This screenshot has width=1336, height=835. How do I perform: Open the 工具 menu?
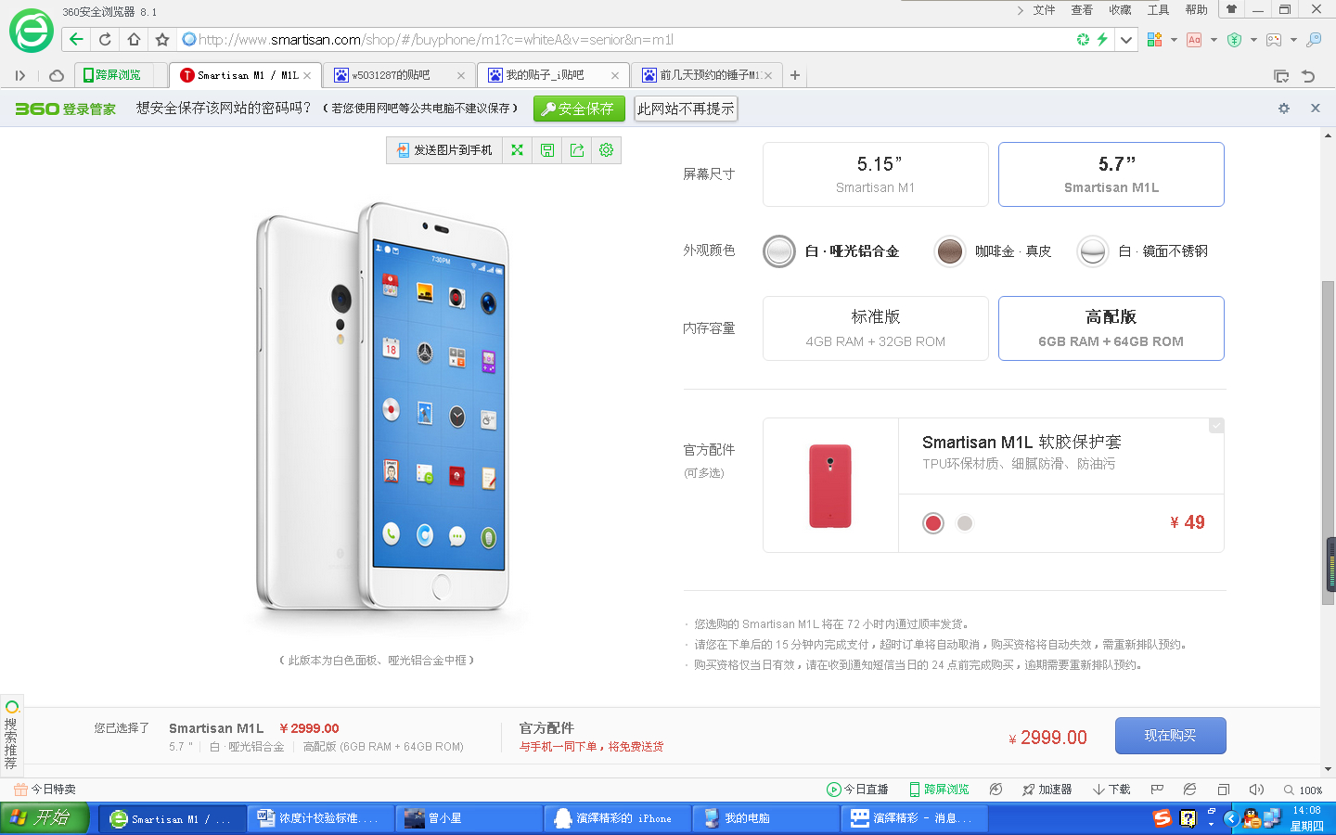click(x=1158, y=10)
